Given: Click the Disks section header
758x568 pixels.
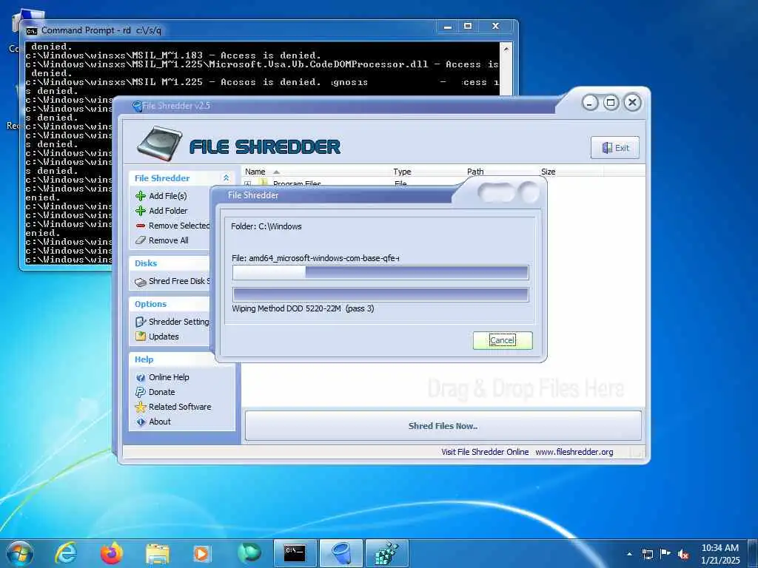Looking at the screenshot, I should pos(146,263).
